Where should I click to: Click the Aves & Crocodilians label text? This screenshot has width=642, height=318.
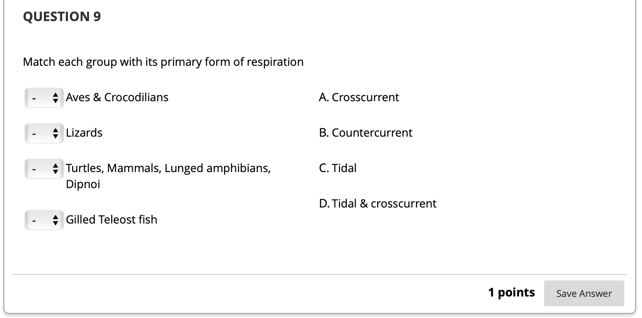point(117,97)
